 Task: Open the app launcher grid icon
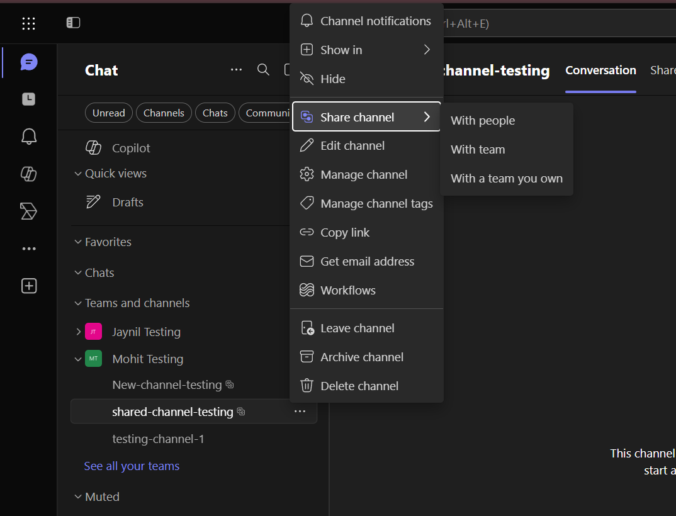pyautogui.click(x=28, y=23)
